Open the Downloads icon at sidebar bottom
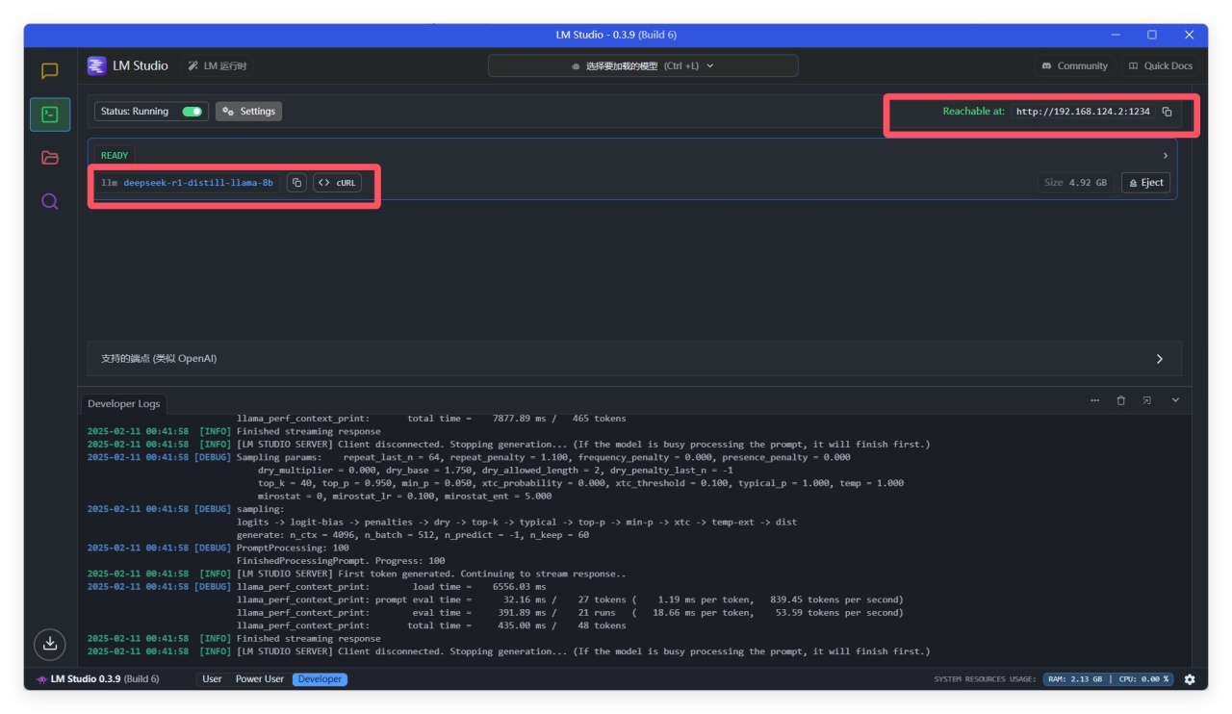This screenshot has width=1232, height=714. click(50, 644)
